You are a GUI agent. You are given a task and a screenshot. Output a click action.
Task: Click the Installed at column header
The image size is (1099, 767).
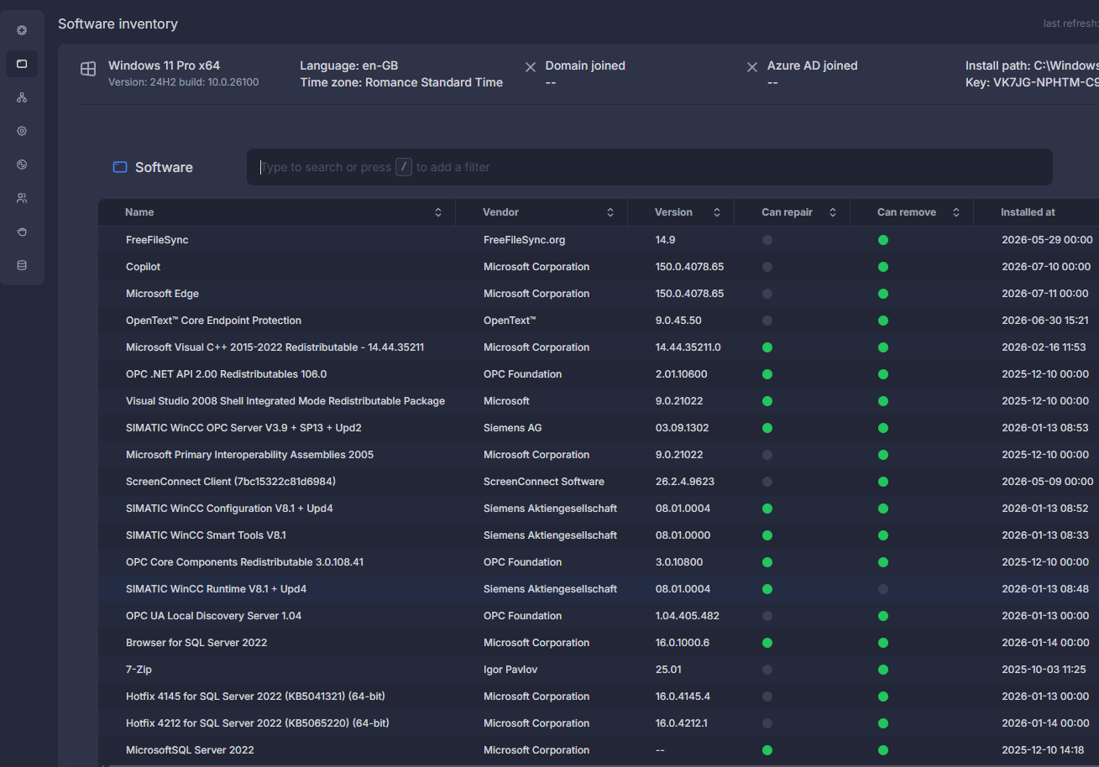tap(1028, 212)
